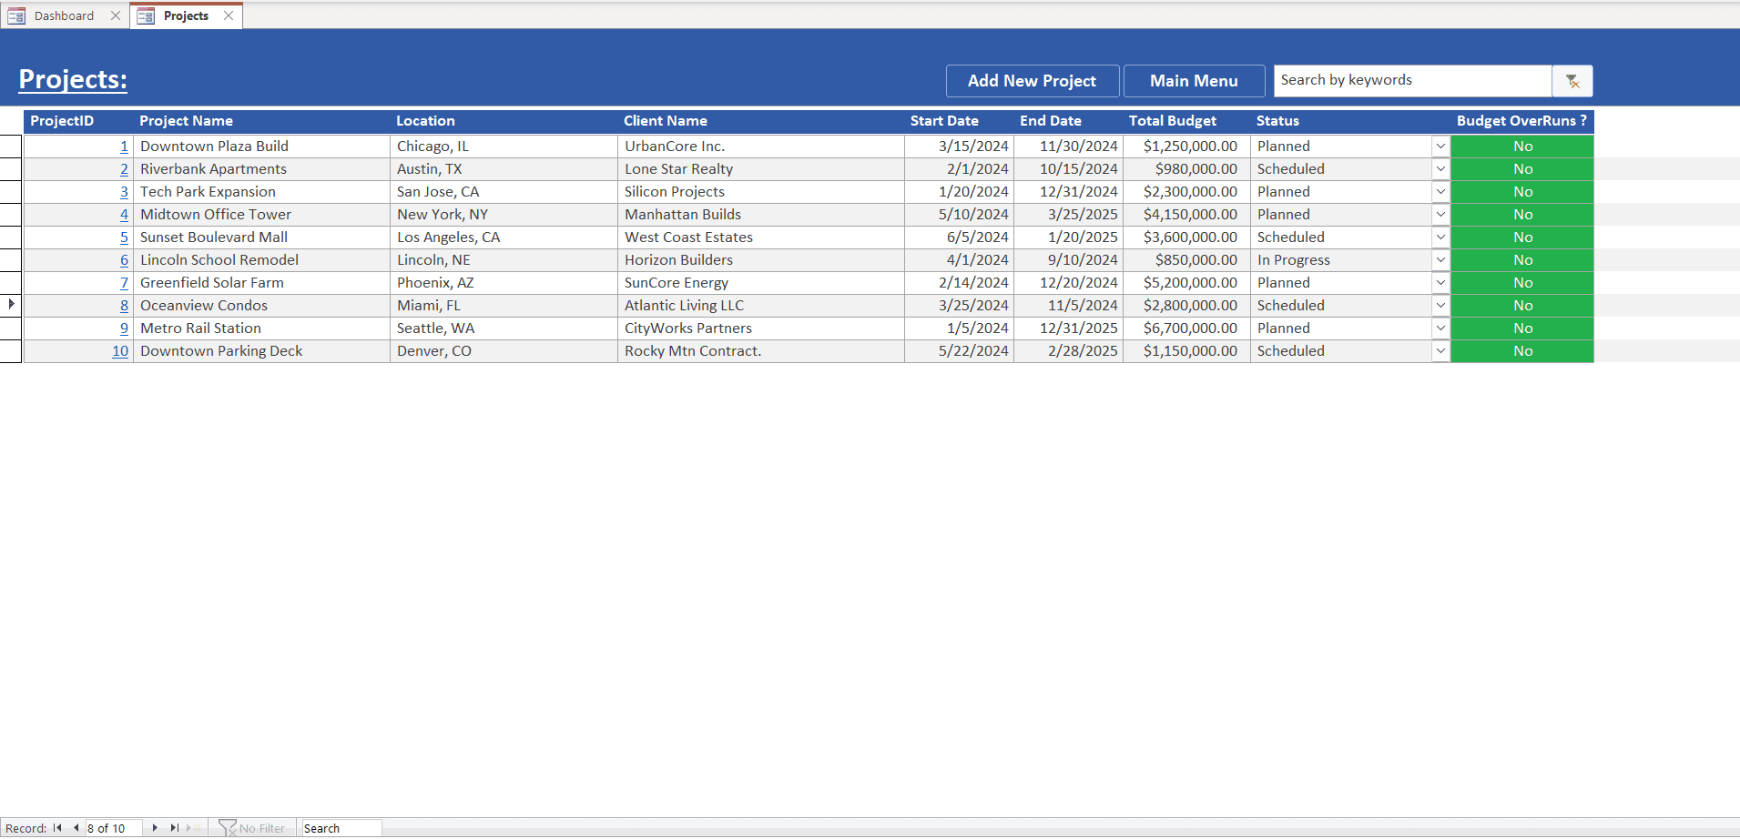The width and height of the screenshot is (1740, 839).
Task: Jump to the last record icon
Action: pos(174,828)
